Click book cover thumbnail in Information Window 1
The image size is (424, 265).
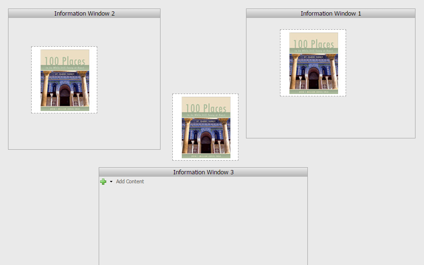314,63
